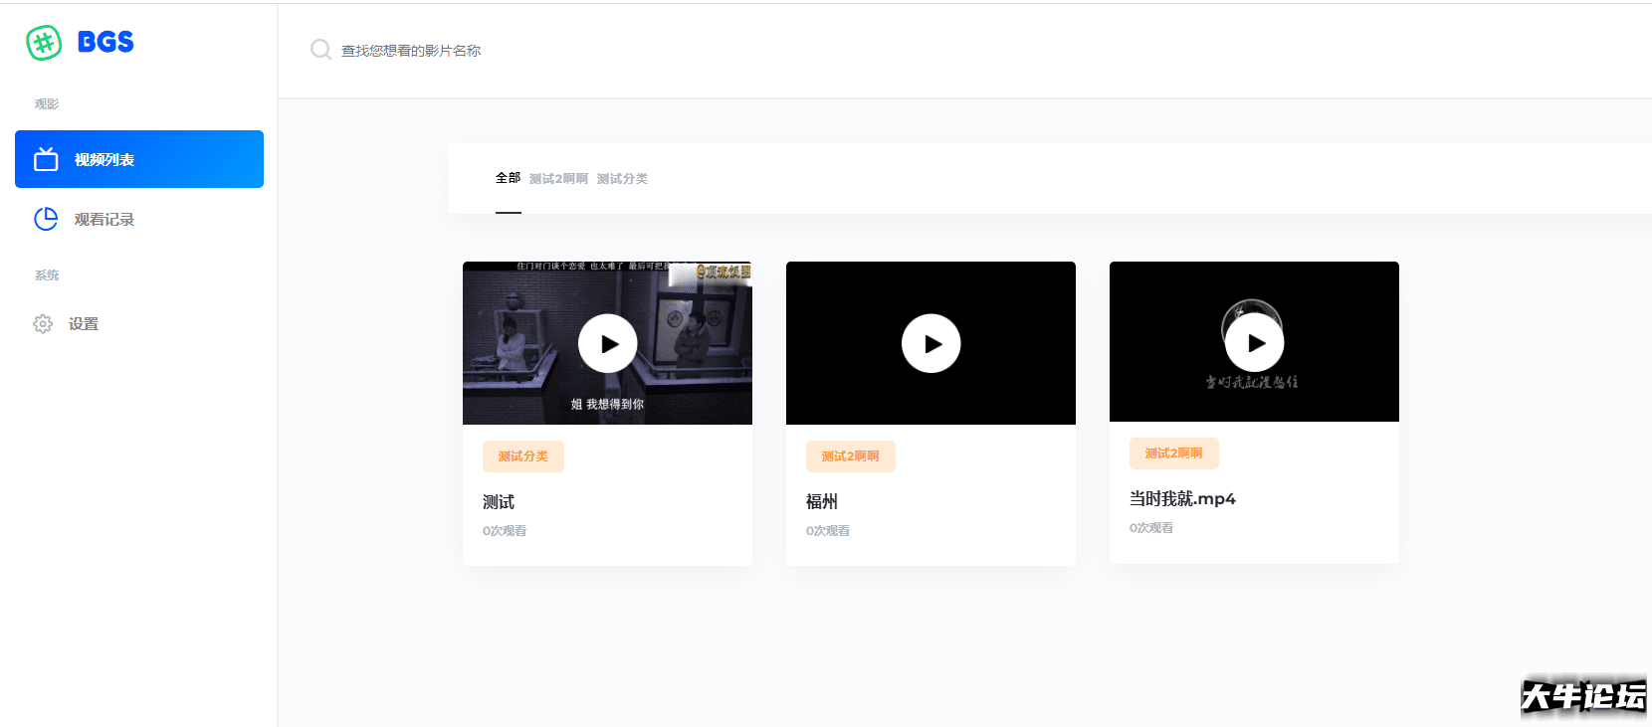Click the gear icon for 设置
The height and width of the screenshot is (727, 1652).
coord(43,323)
